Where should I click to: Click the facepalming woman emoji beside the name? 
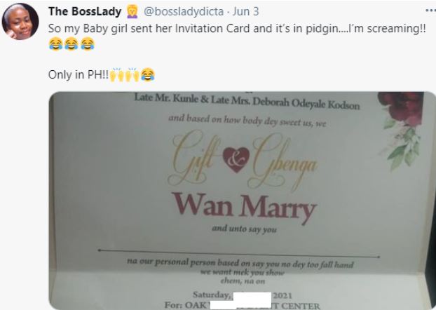[x=132, y=12]
